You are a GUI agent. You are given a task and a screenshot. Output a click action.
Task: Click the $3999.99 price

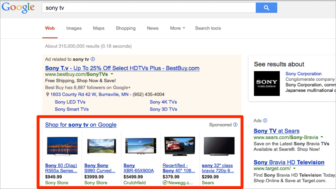click(94, 177)
